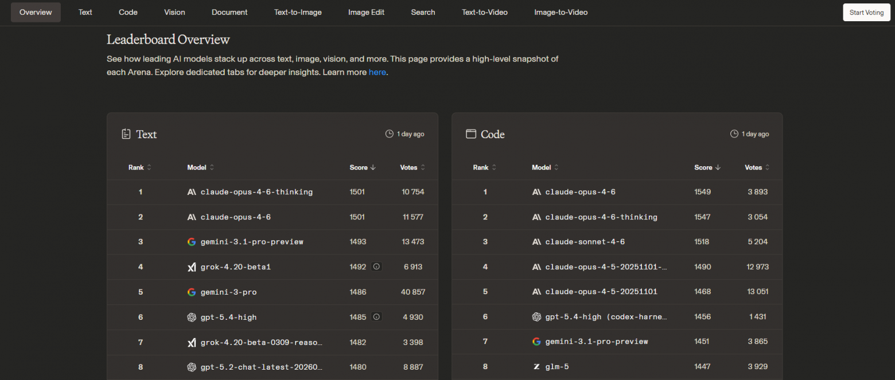Open the Text-to-Image tab
This screenshot has width=895, height=380.
pos(298,12)
